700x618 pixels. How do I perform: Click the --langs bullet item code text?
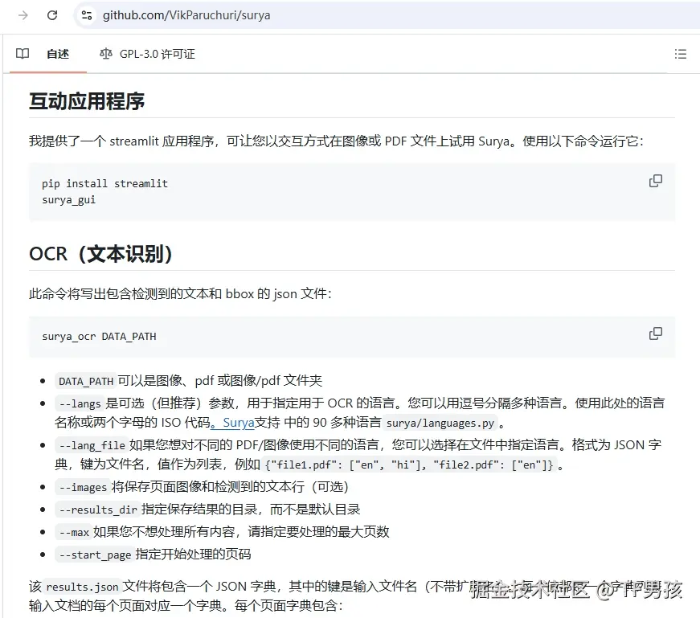(x=78, y=403)
